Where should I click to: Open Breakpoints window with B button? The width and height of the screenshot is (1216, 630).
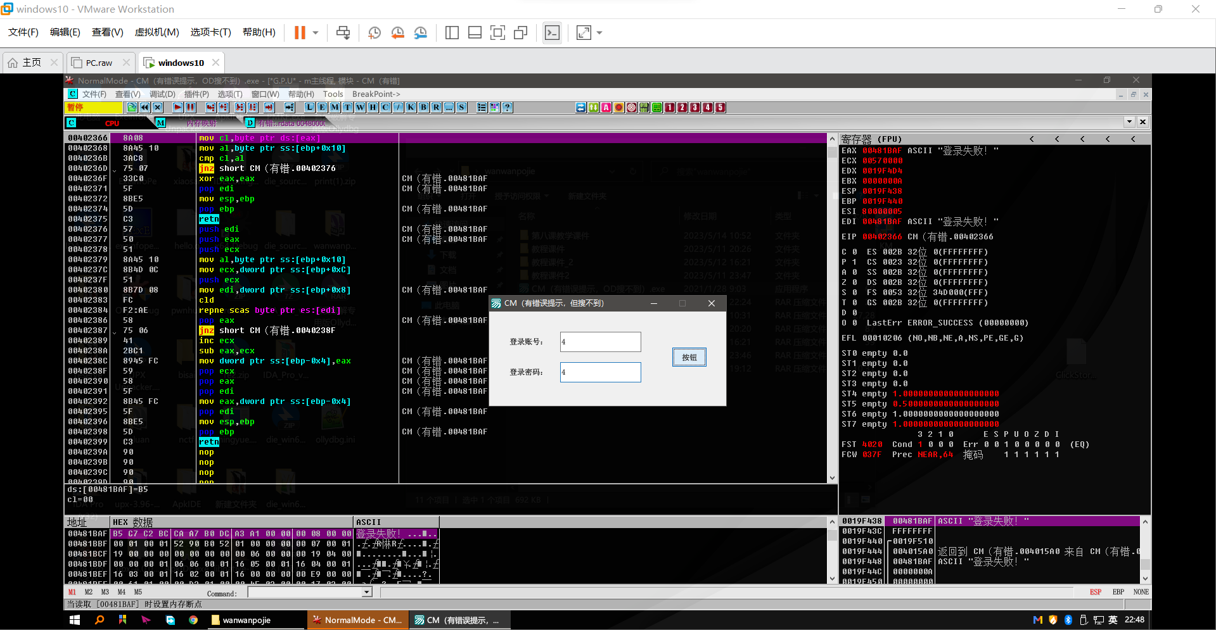[424, 108]
